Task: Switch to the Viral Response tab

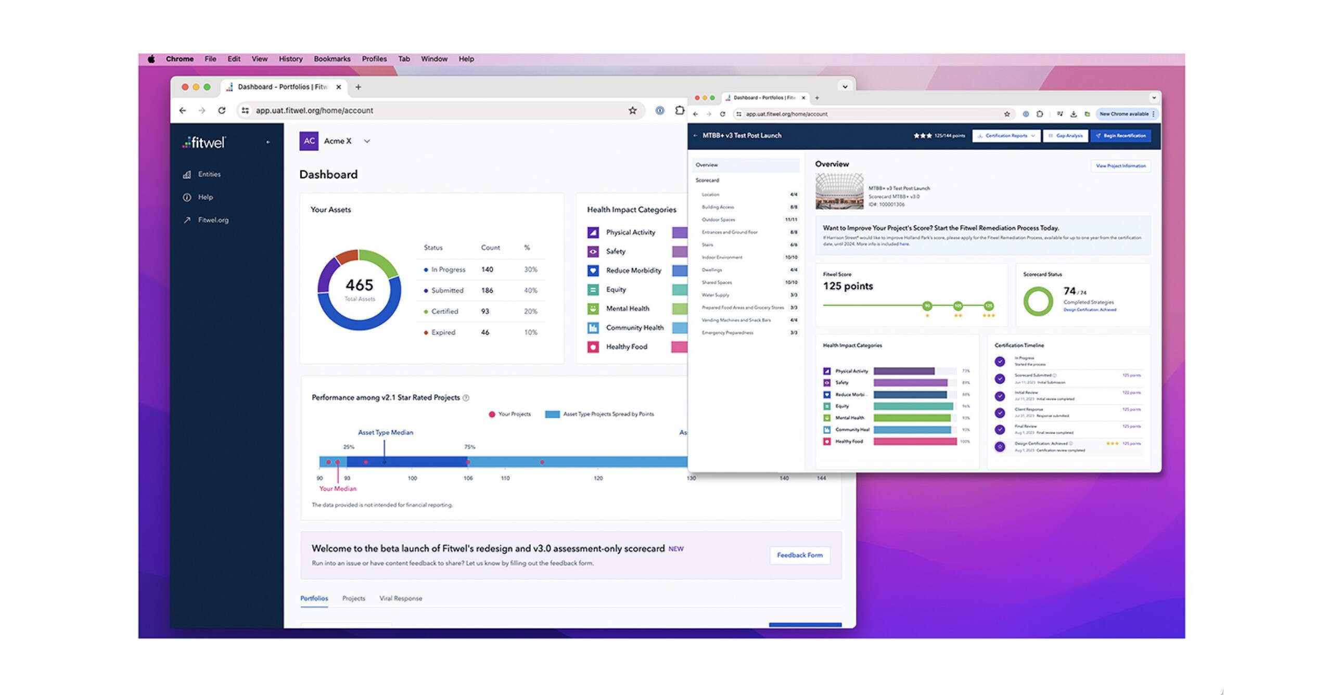Action: coord(400,598)
